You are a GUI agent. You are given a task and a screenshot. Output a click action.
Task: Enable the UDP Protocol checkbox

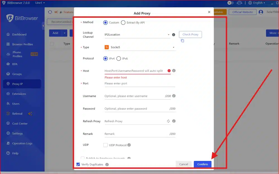click(105, 145)
